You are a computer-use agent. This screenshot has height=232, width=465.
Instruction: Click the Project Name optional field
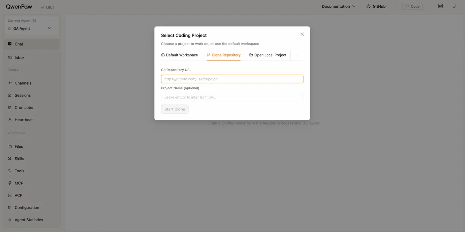232,97
